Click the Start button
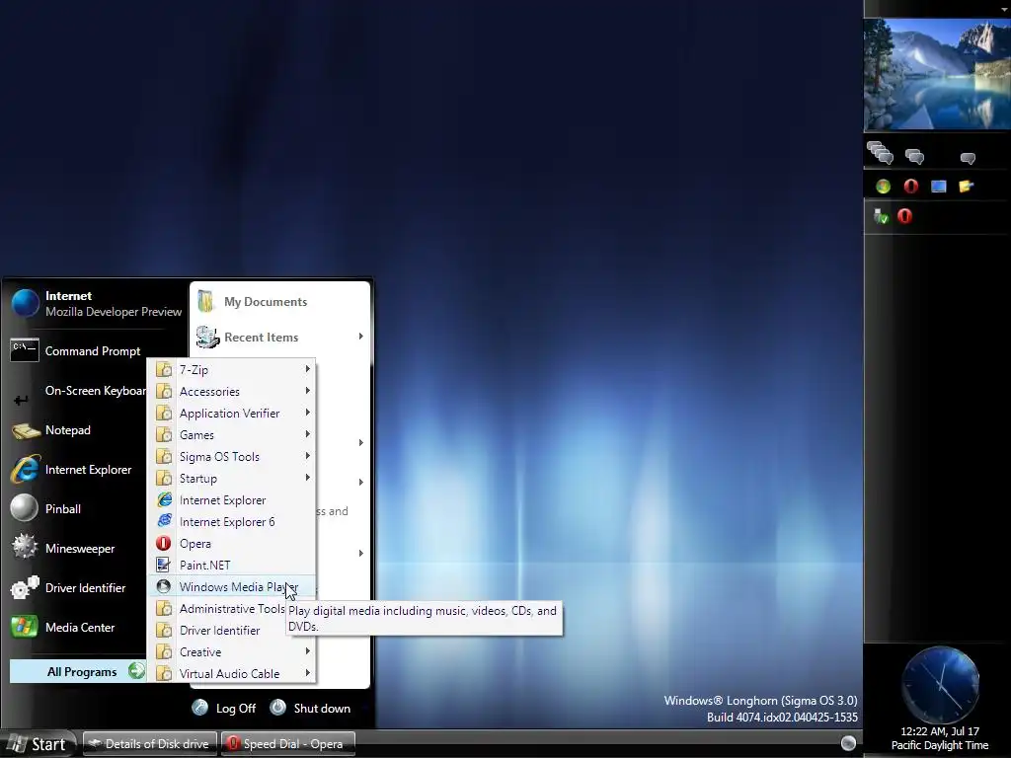The image size is (1011, 758). [x=38, y=744]
